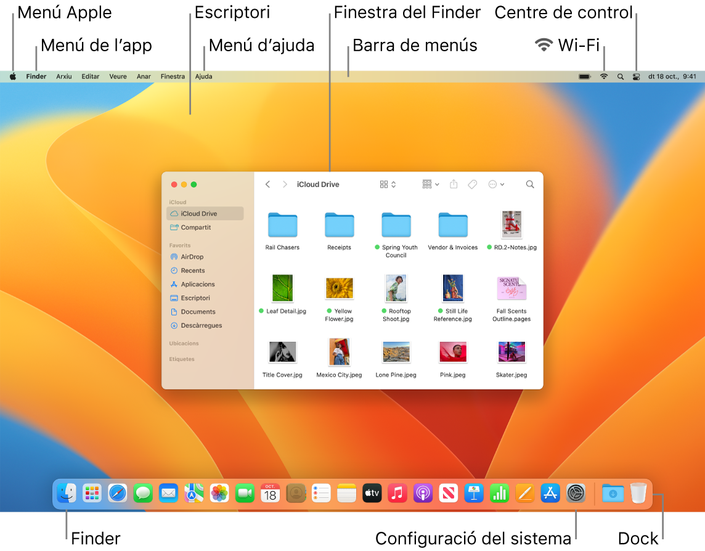Open the Mail app in the Dock
705x551 pixels.
pyautogui.click(x=168, y=494)
